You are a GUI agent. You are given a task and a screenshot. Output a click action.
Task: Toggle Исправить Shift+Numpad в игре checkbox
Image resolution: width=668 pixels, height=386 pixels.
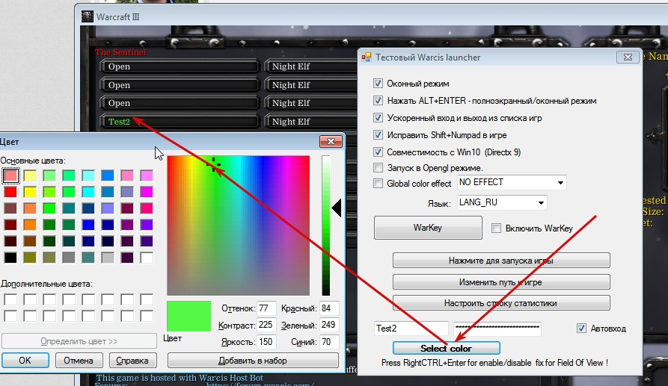(x=378, y=134)
